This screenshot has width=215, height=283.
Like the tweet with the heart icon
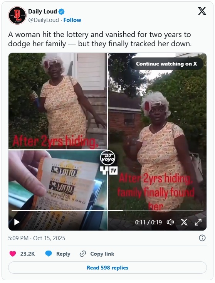point(13,254)
